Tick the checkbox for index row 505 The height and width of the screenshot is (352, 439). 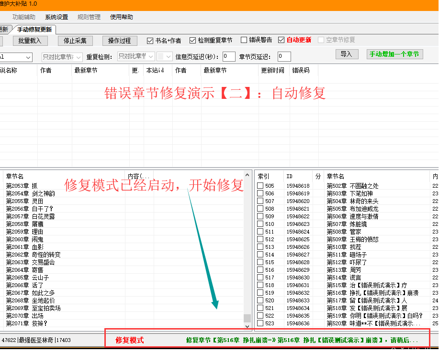(x=260, y=186)
